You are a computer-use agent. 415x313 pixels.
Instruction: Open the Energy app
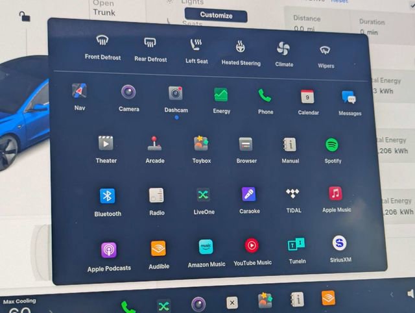221,95
